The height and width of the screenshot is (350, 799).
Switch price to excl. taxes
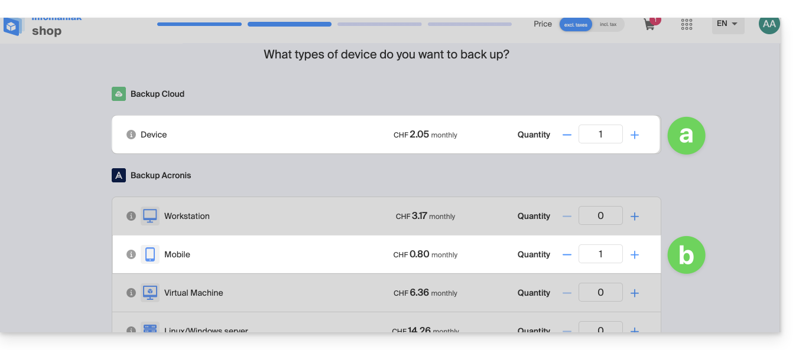point(576,24)
